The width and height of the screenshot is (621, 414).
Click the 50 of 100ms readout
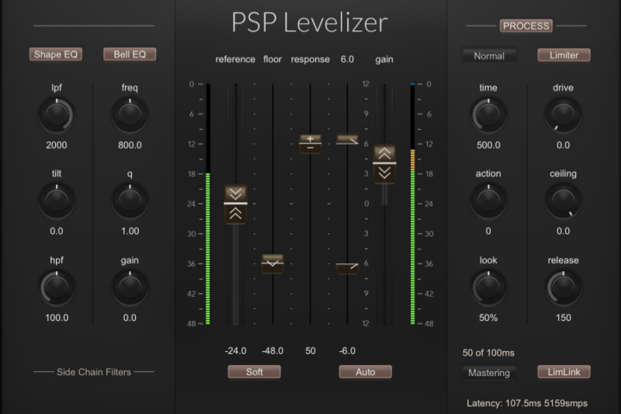(x=488, y=353)
